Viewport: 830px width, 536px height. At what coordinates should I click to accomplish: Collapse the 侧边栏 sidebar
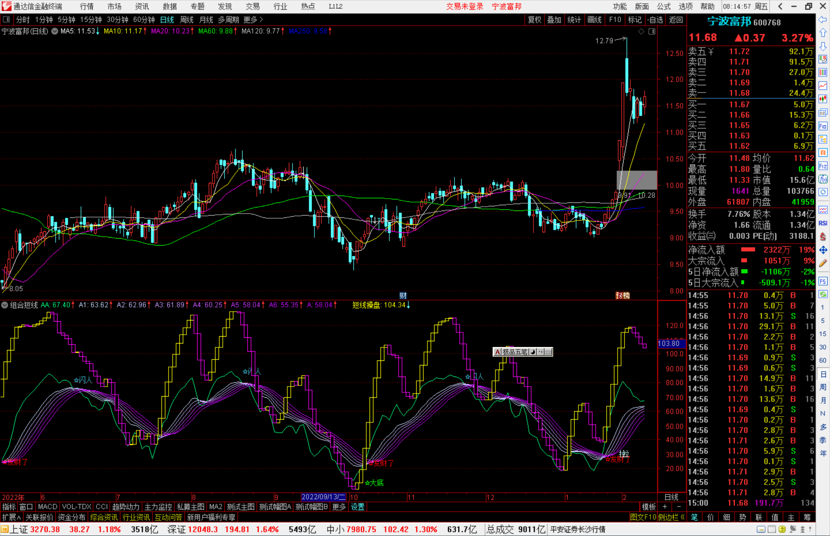click(672, 517)
